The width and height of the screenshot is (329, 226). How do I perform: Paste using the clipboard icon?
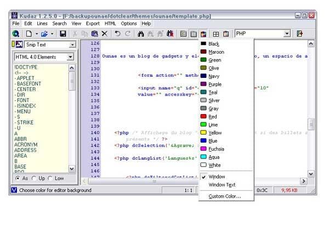coord(94,33)
